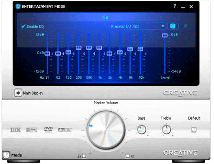The height and width of the screenshot is (164, 214).
Task: Click the zero marker triangle beside 16k slider
Action: pyautogui.click(x=145, y=54)
